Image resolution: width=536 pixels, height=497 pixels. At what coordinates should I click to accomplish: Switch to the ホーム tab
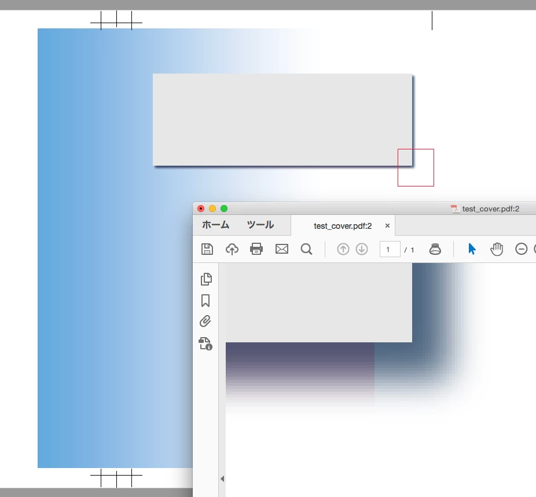coord(215,225)
